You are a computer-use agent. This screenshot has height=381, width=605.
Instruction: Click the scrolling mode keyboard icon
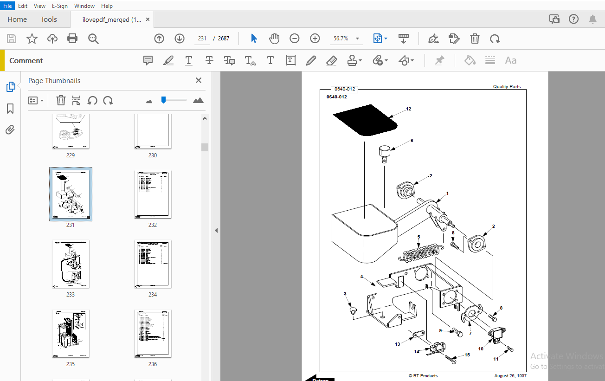coord(403,39)
